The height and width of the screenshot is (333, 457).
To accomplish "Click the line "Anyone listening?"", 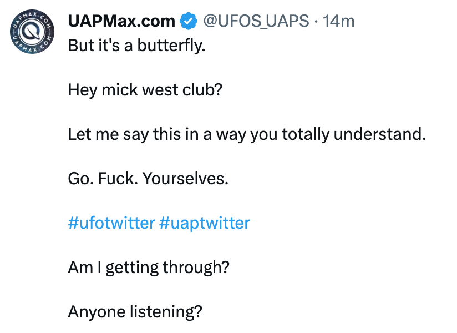I will tap(135, 312).
